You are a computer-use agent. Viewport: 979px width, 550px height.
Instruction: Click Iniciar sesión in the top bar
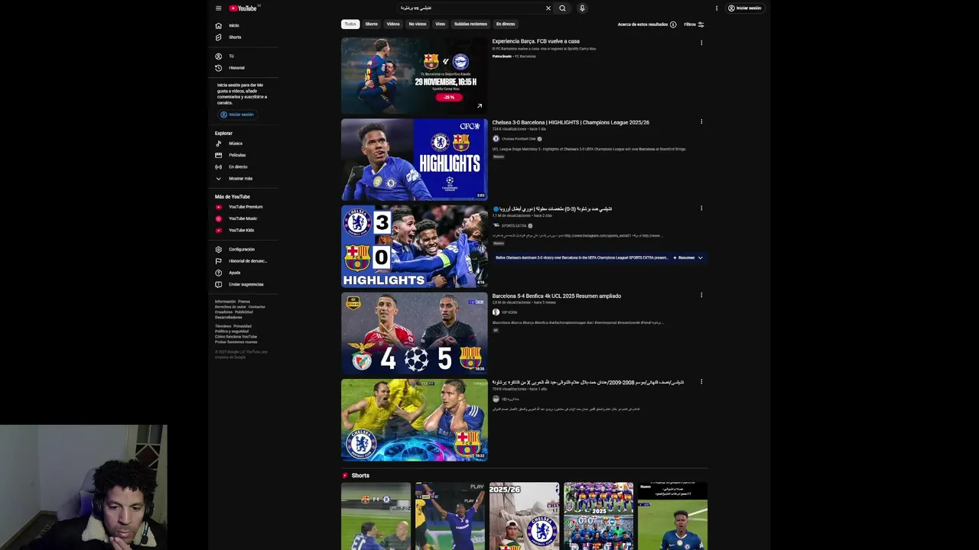[745, 8]
